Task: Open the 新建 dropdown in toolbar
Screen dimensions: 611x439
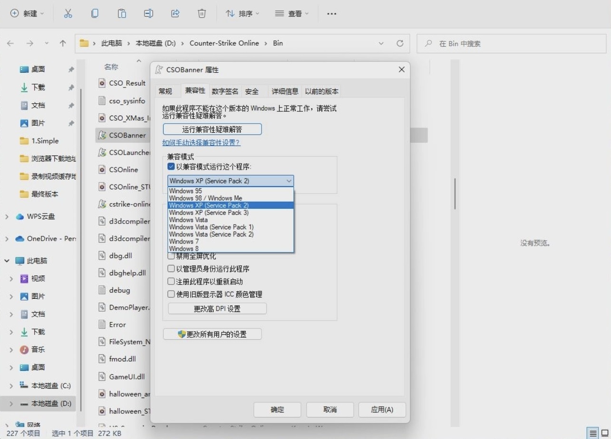Action: click(27, 14)
